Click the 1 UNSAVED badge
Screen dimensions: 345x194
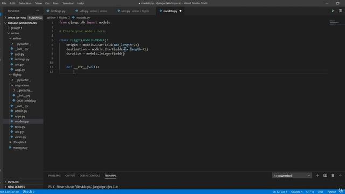coord(35,18)
